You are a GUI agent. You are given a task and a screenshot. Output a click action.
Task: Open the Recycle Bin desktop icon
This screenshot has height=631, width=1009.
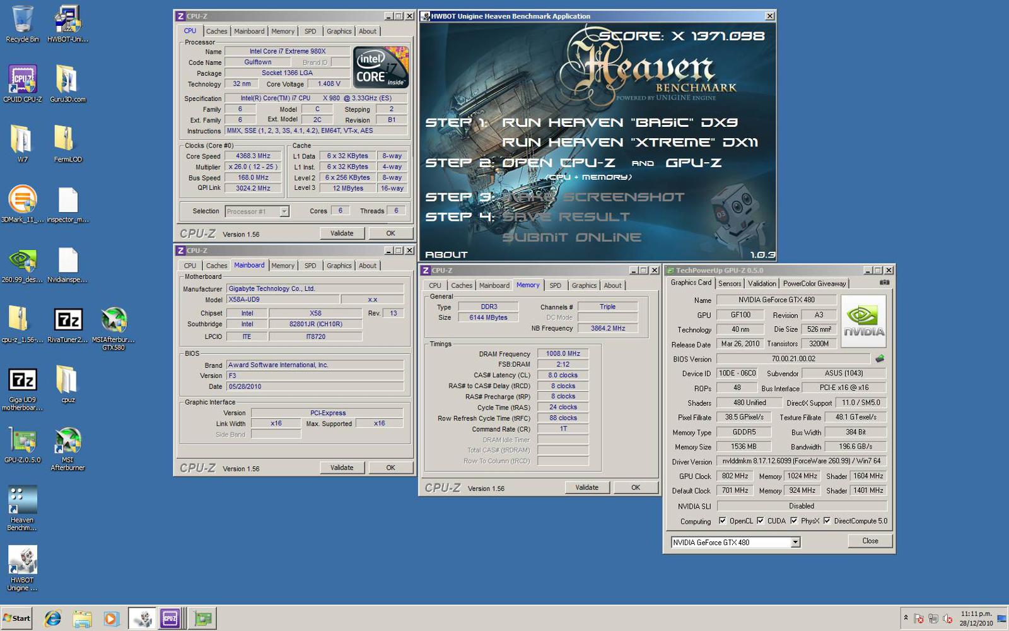point(22,24)
